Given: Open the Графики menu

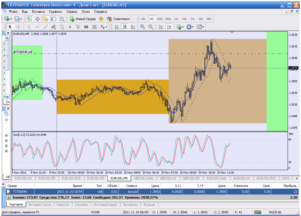Looking at the screenshot, I should tap(55, 12).
